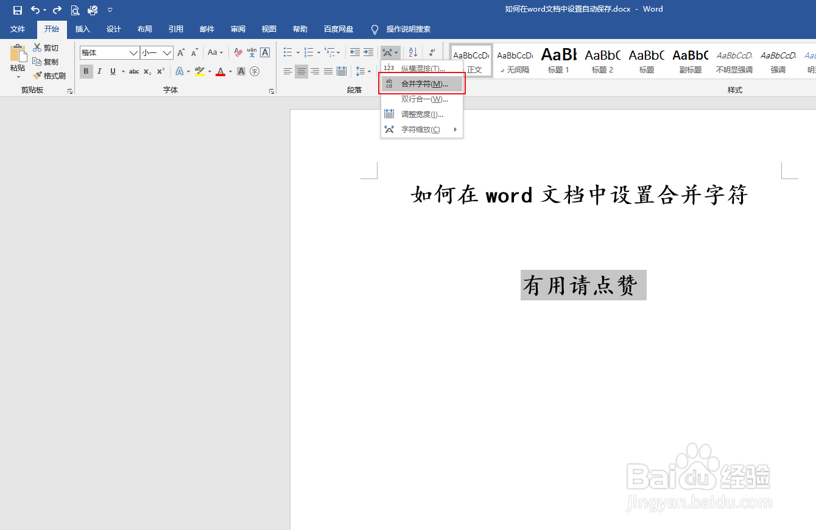Toggle Italic formatting
The image size is (816, 530).
pyautogui.click(x=99, y=72)
